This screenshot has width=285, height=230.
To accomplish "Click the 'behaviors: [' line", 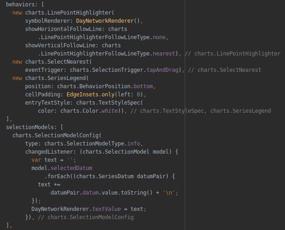I will click(x=25, y=4).
